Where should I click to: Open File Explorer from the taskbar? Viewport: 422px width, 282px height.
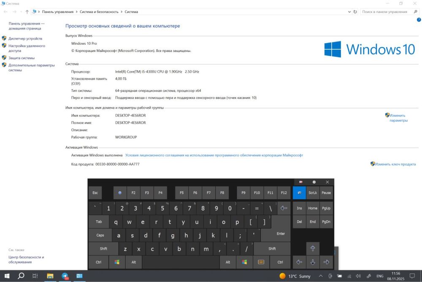coord(50,276)
